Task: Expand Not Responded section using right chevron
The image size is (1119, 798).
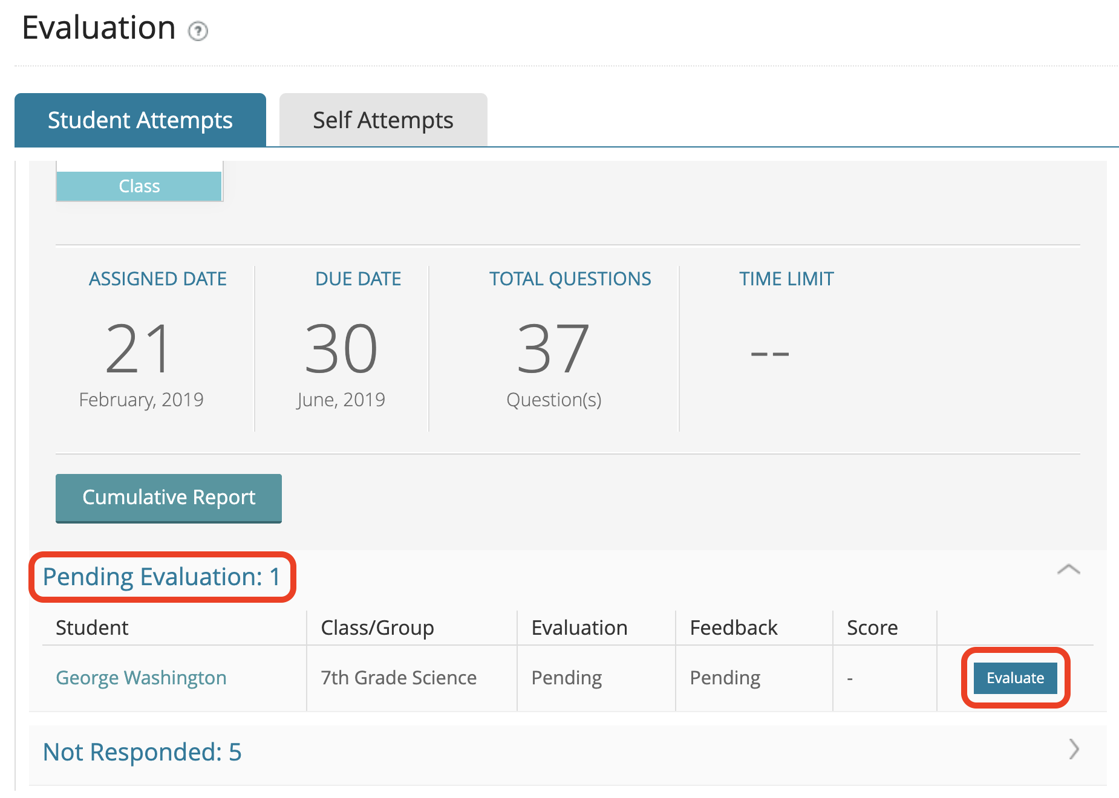Action: click(1074, 749)
